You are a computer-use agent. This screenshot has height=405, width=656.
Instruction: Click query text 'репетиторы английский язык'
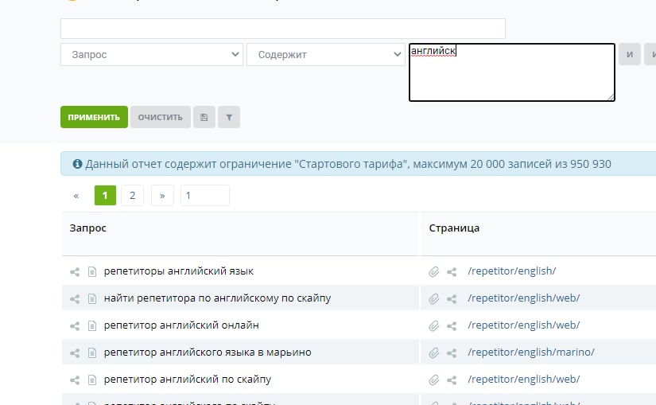[x=179, y=271]
